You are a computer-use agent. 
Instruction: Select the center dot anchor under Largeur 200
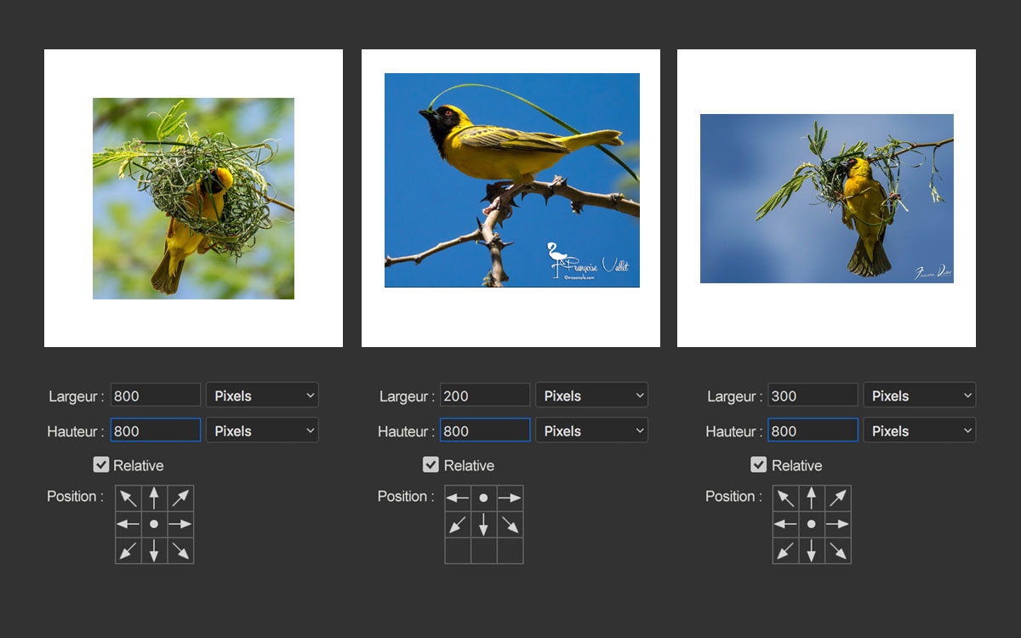[x=483, y=498]
